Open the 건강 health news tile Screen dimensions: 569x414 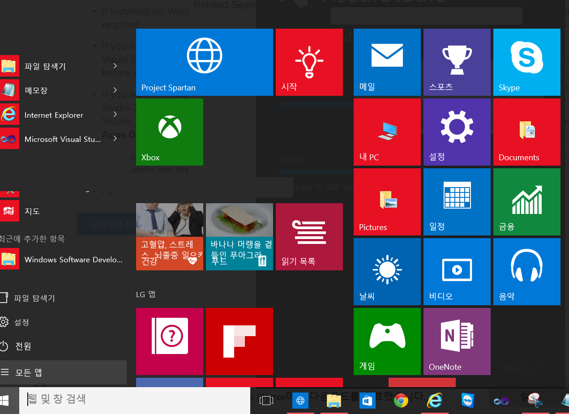(170, 237)
